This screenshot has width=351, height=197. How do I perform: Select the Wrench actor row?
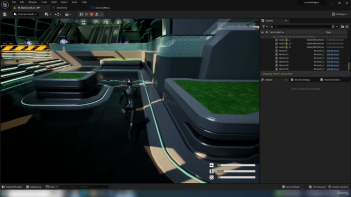(x=304, y=51)
